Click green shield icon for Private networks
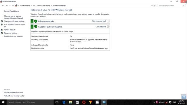 point(36,21)
